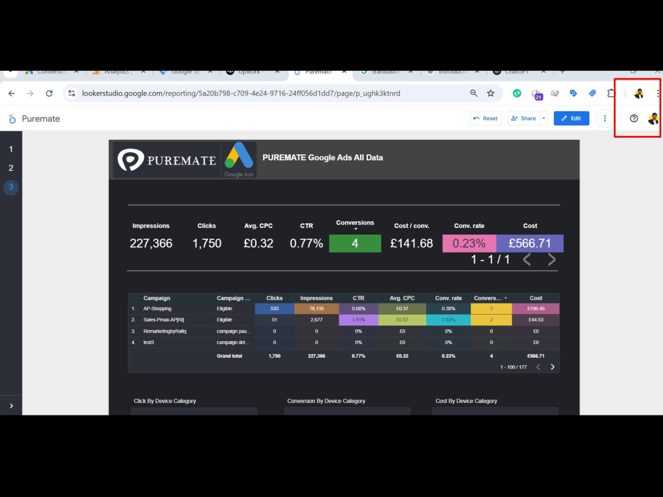Go to previous page of campaign table
Screen dimensions: 663x497
pos(538,367)
